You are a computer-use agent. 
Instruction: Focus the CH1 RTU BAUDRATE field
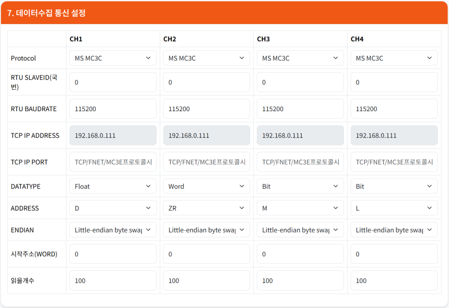tap(113, 108)
